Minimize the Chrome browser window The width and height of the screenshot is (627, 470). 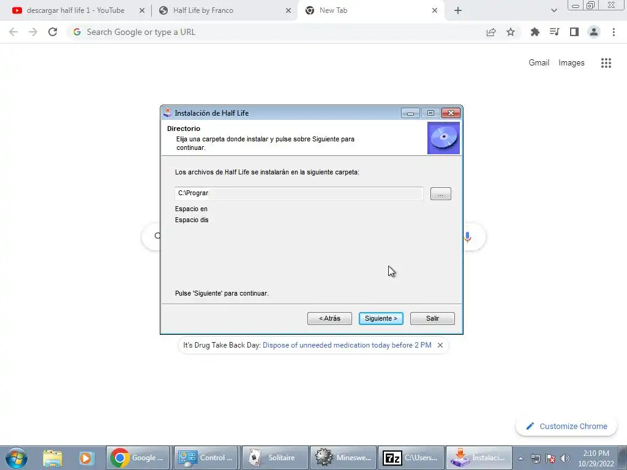click(575, 6)
